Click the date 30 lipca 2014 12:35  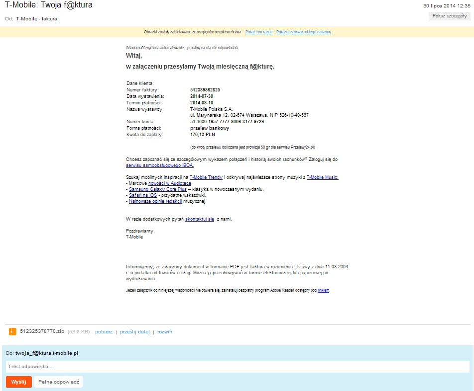point(447,6)
